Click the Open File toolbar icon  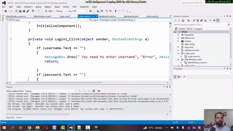pos(20,11)
